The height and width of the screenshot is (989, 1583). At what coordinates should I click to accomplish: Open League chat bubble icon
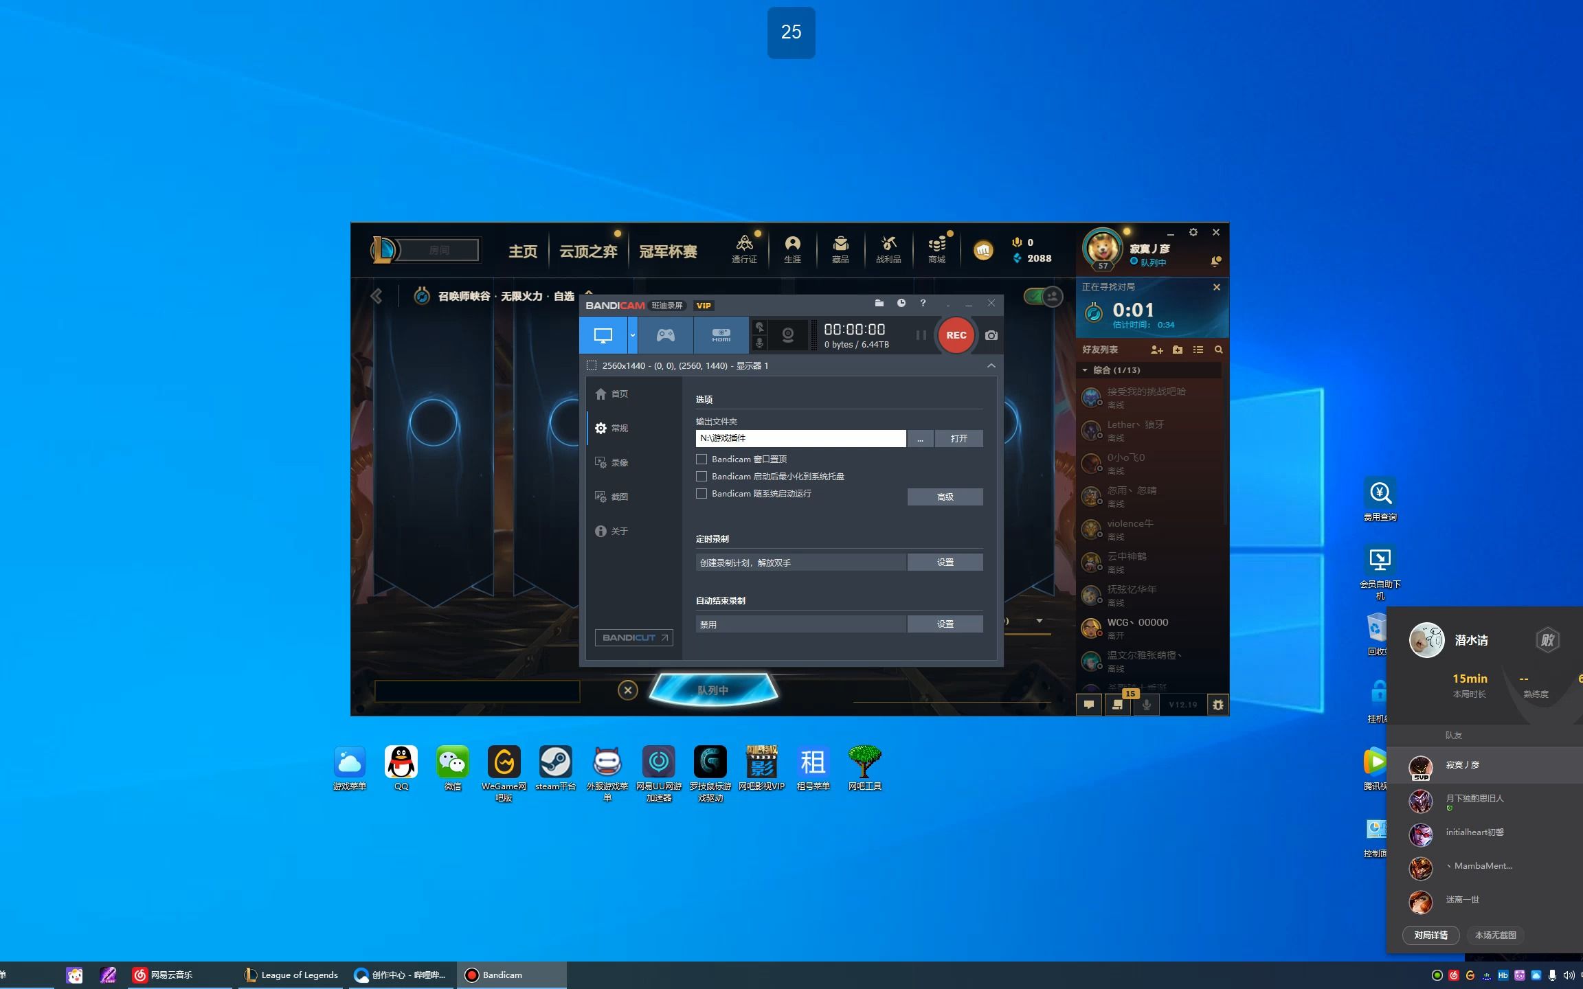[x=1088, y=705]
